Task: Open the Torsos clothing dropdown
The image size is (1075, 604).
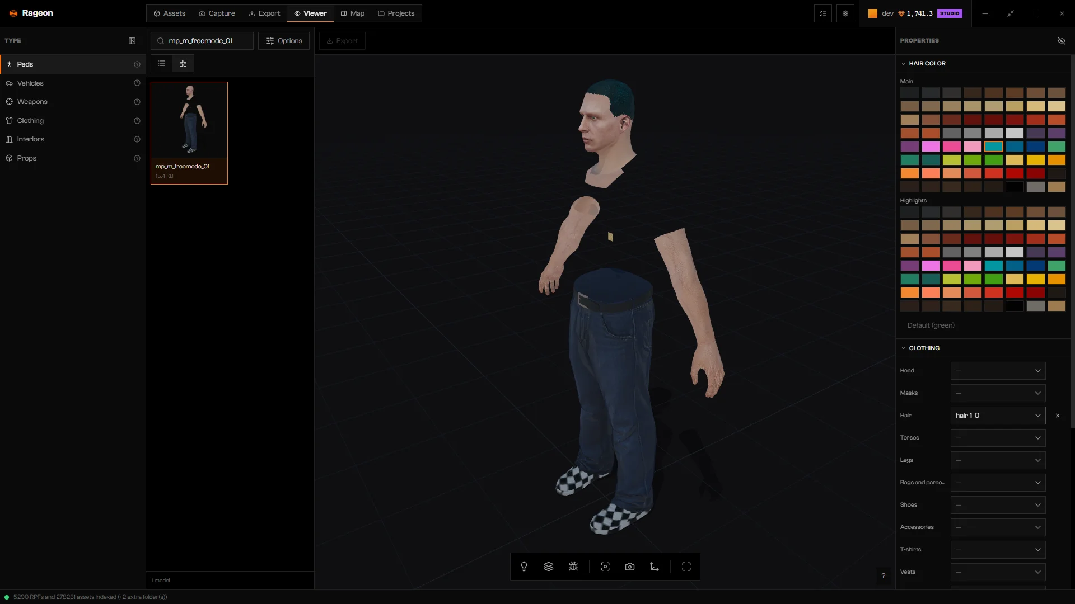Action: [x=998, y=438]
